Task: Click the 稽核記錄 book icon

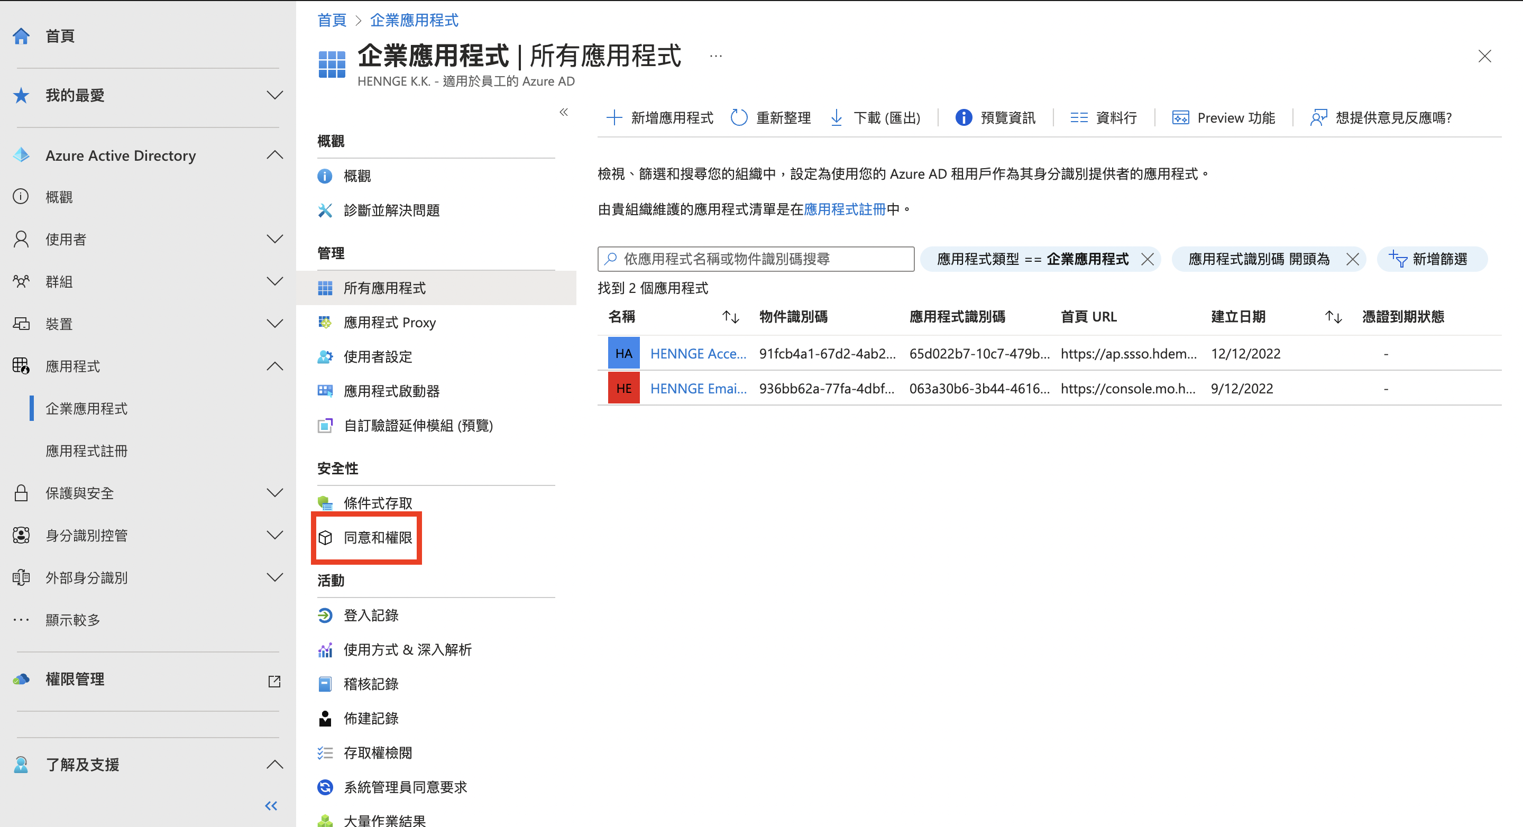Action: click(x=325, y=684)
